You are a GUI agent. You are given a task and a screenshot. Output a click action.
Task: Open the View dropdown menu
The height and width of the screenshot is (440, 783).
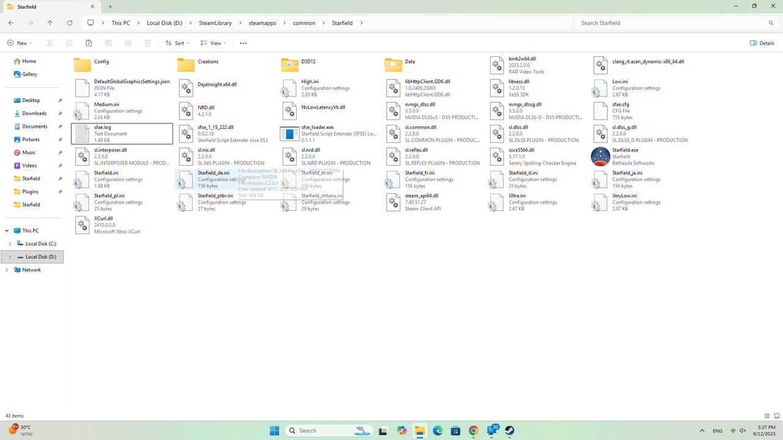(213, 43)
